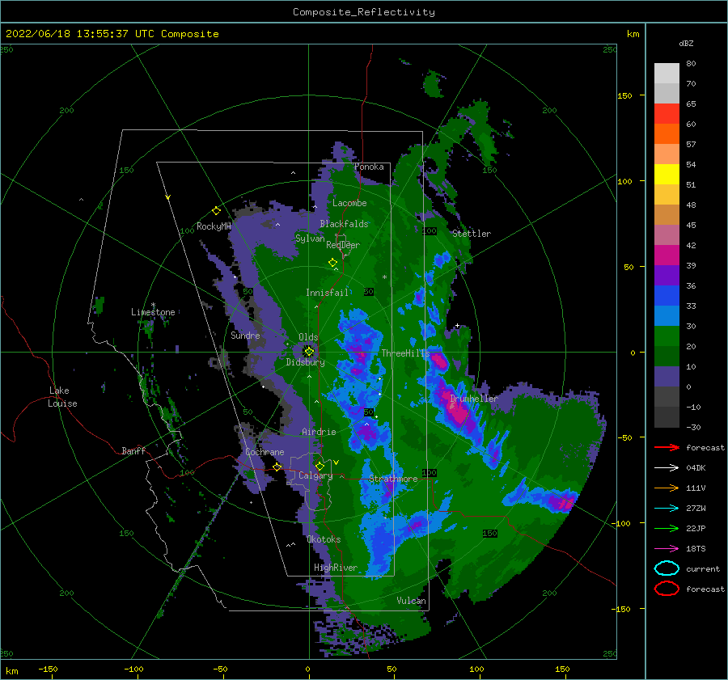Image resolution: width=728 pixels, height=680 pixels.
Task: Click the Drumheller city label
Action: pos(474,399)
